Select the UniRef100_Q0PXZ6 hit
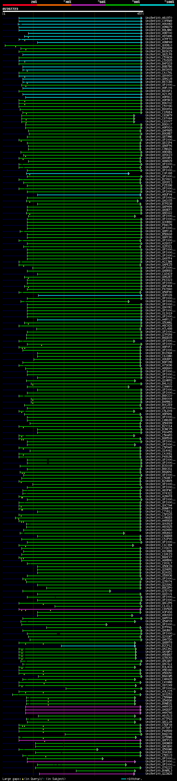The image size is (177, 781). click(x=159, y=295)
